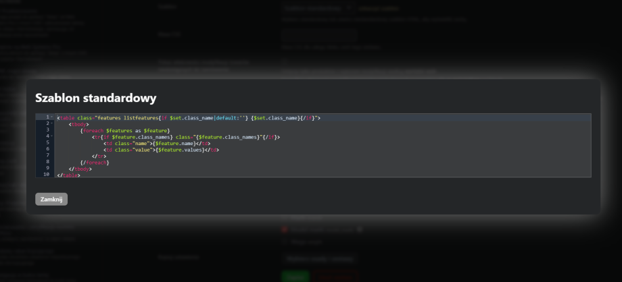This screenshot has width=622, height=282.
Task: Collapse the tbody fold arrow on line 2
Action: 51,123
